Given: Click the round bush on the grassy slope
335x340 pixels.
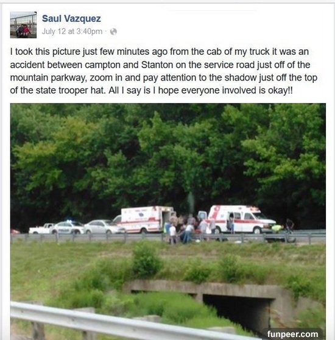Looking at the screenshot, I should click(146, 260).
